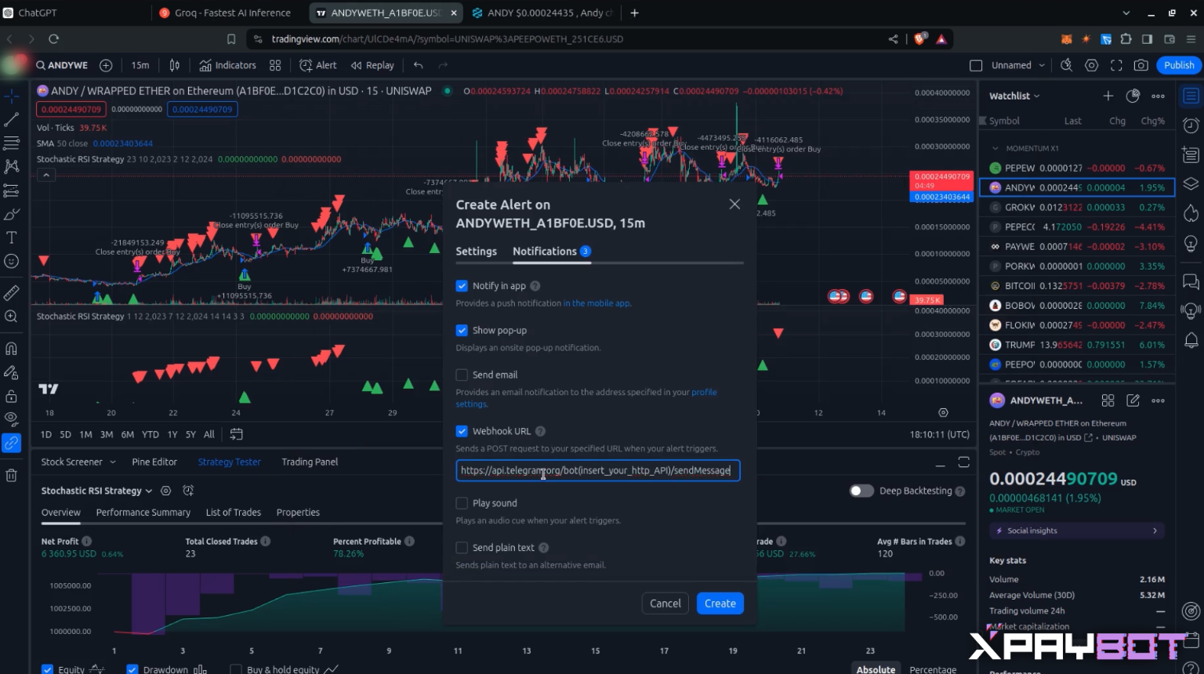Viewport: 1204px width, 674px height.
Task: Select the ruler measure tool
Action: tap(12, 293)
